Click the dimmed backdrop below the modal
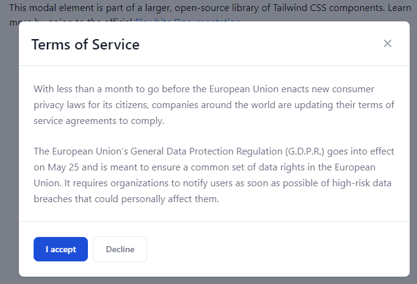Screen dimensions: 417x284 click(209, 280)
